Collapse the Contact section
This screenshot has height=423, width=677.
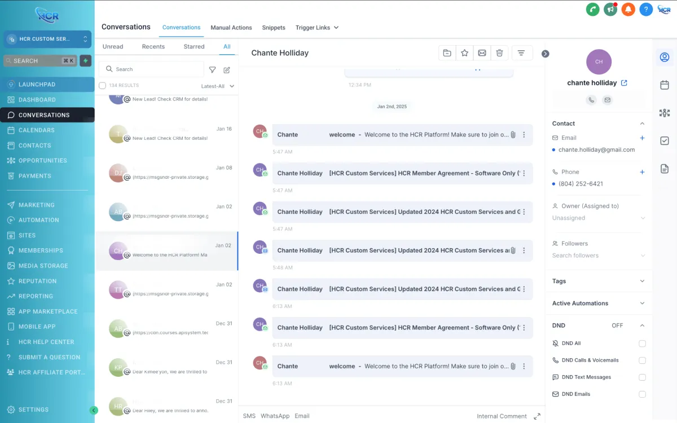pyautogui.click(x=642, y=124)
